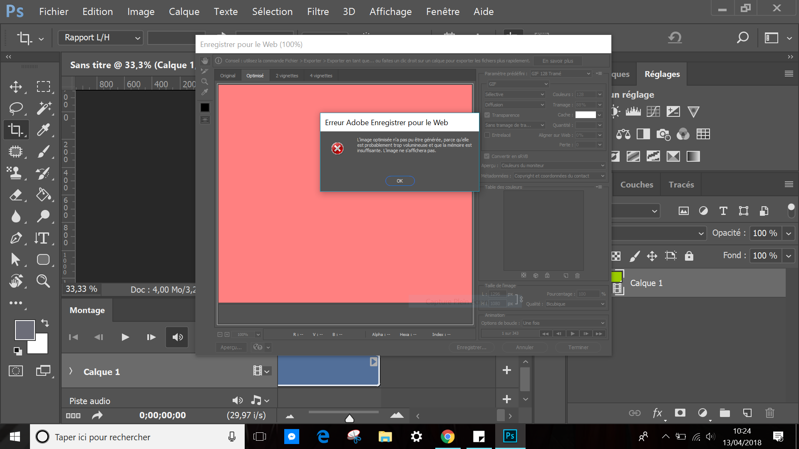Viewport: 799px width, 449px height.
Task: Click OK in the error dialog
Action: click(399, 181)
